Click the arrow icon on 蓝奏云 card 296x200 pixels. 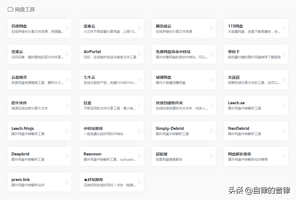(139, 29)
